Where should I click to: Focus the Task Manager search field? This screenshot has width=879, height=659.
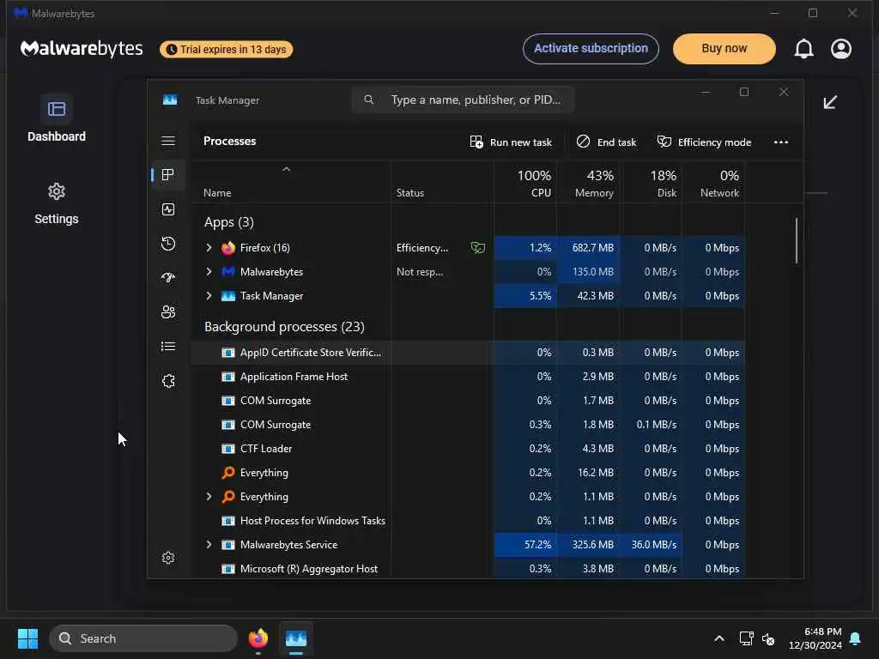pos(464,100)
